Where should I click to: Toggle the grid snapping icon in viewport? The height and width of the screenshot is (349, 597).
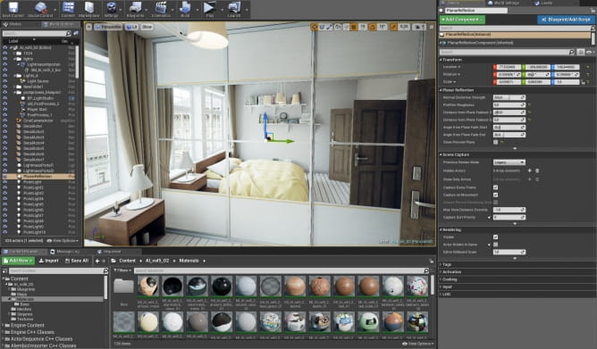[x=354, y=27]
